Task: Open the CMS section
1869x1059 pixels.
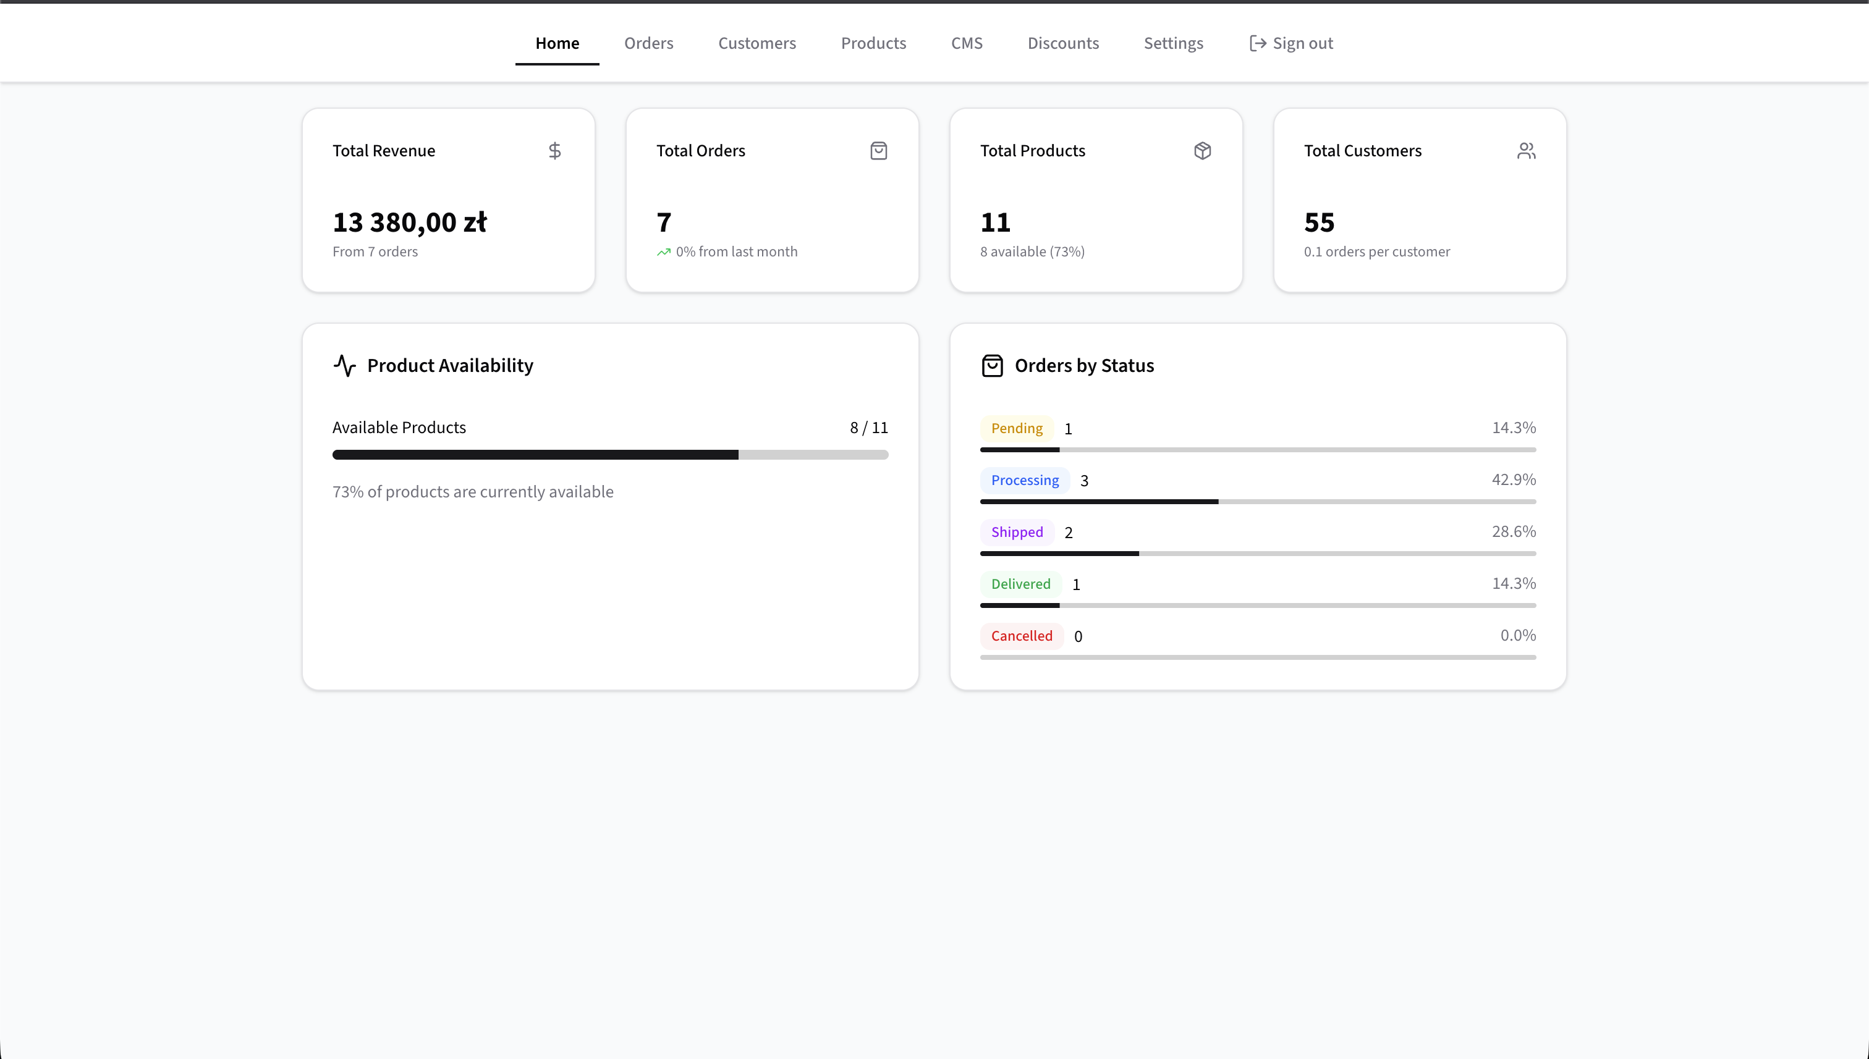Action: [966, 44]
